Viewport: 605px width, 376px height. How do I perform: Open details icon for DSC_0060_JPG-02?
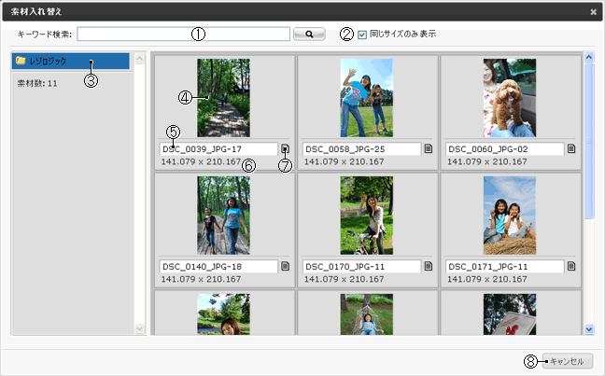(x=571, y=148)
